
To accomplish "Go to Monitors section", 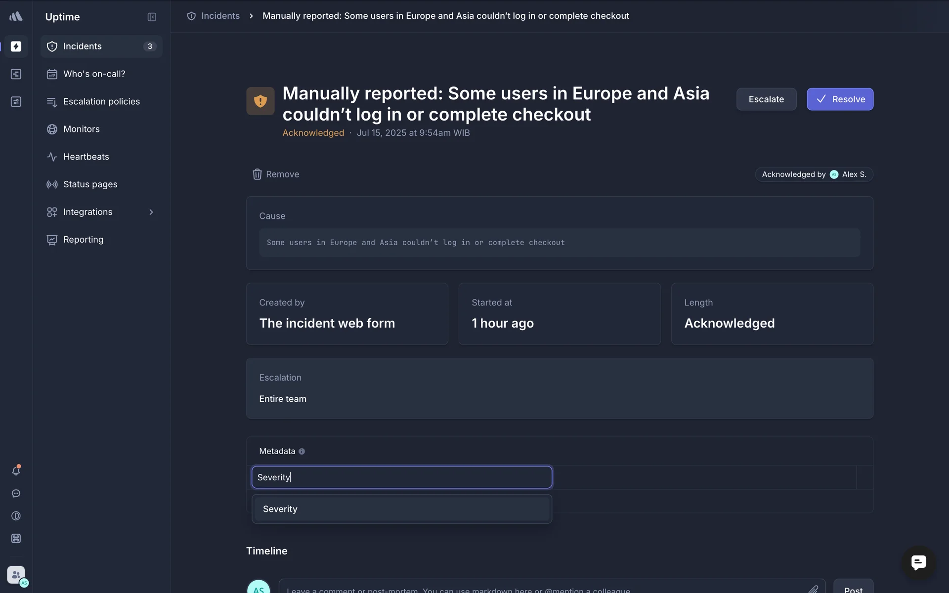I will [81, 129].
